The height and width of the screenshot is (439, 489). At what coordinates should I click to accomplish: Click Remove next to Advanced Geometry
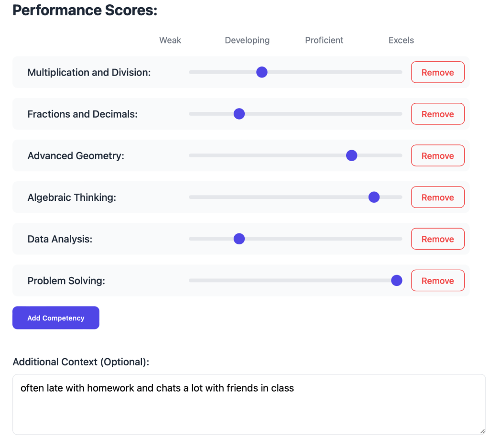point(437,155)
